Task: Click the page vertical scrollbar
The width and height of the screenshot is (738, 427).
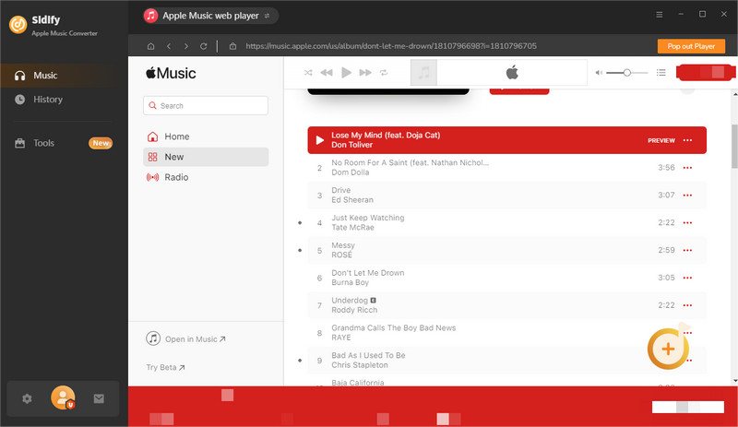Action: pyautogui.click(x=734, y=146)
